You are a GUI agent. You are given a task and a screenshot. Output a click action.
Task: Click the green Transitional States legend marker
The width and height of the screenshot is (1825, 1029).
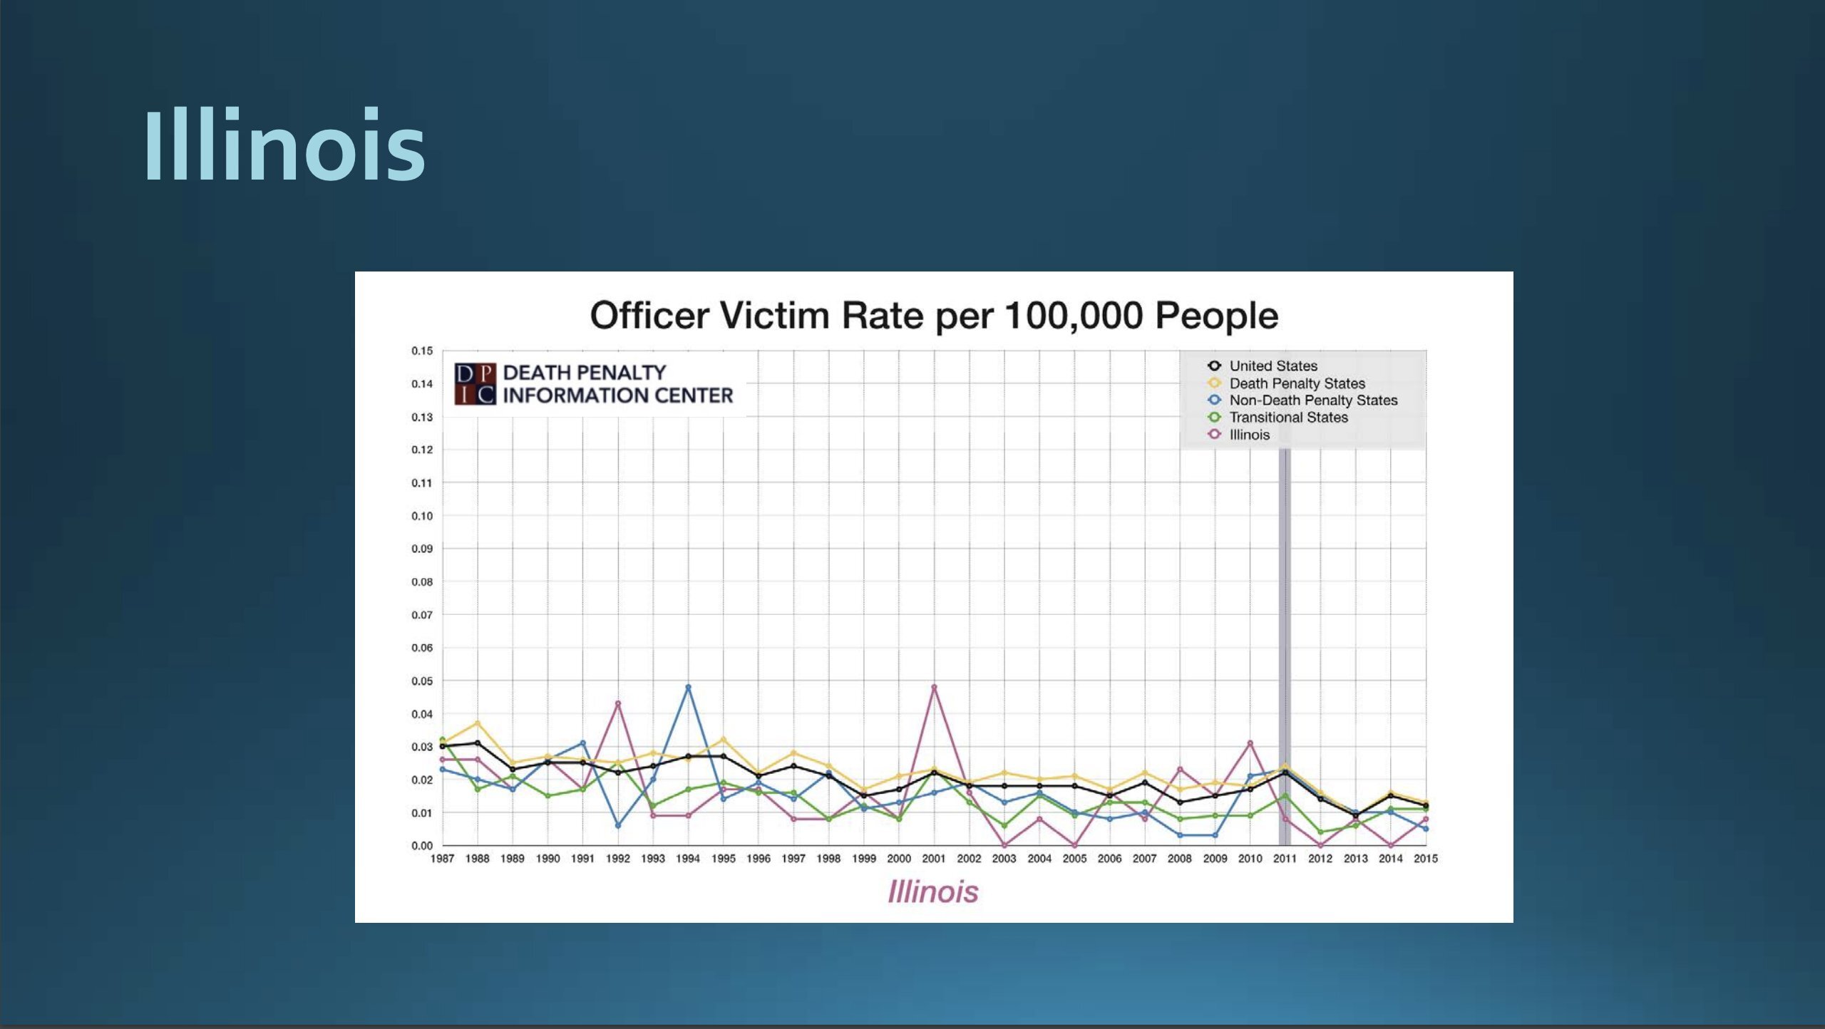click(x=1214, y=417)
